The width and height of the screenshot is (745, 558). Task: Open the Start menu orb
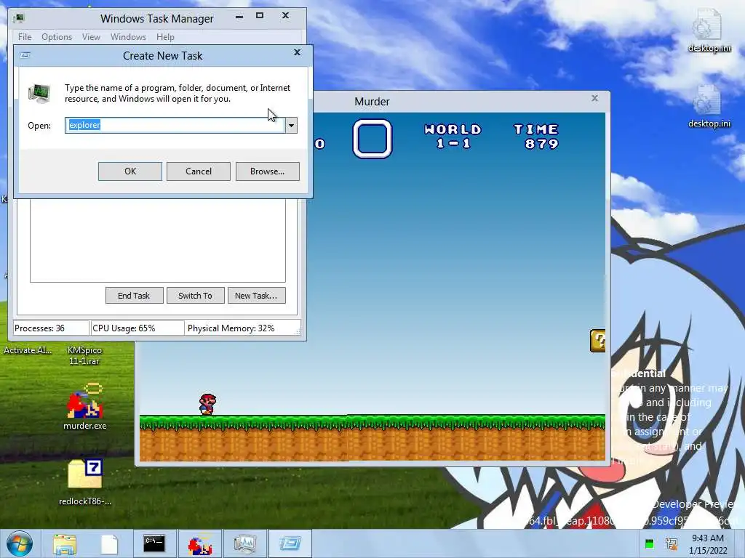[x=20, y=543]
